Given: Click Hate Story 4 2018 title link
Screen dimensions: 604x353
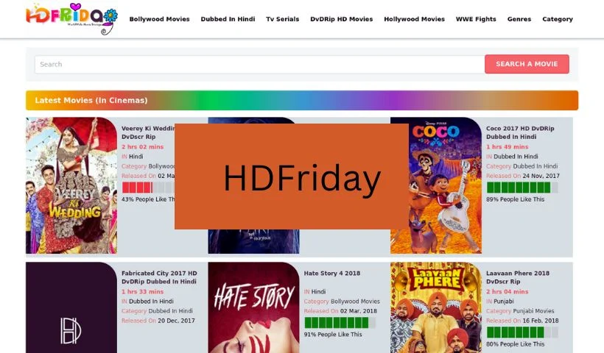Looking at the screenshot, I should pyautogui.click(x=331, y=274).
